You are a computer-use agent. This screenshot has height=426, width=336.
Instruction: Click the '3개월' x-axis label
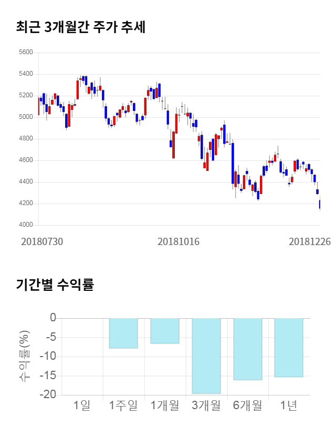coord(206,405)
